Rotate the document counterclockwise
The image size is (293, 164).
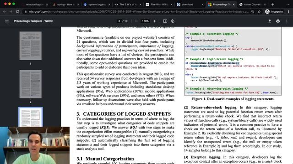point(173,21)
